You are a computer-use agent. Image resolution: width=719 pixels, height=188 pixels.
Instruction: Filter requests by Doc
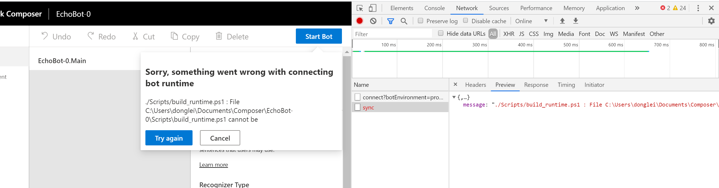pyautogui.click(x=600, y=34)
